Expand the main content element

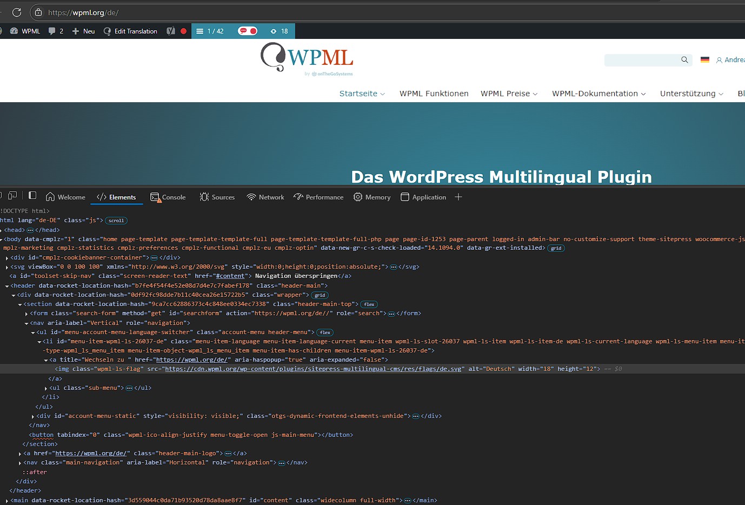tap(7, 501)
